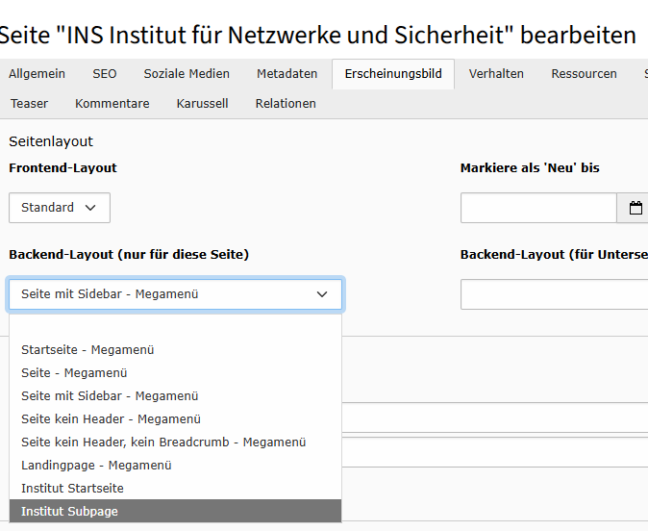This screenshot has height=531, width=648.
Task: Open the calendar date picker icon
Action: (635, 208)
